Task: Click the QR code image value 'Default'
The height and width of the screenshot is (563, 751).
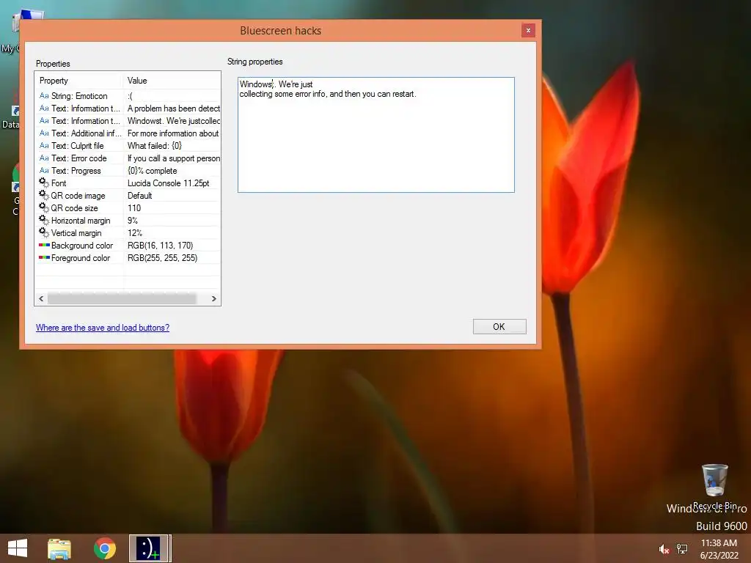Action: click(x=139, y=195)
